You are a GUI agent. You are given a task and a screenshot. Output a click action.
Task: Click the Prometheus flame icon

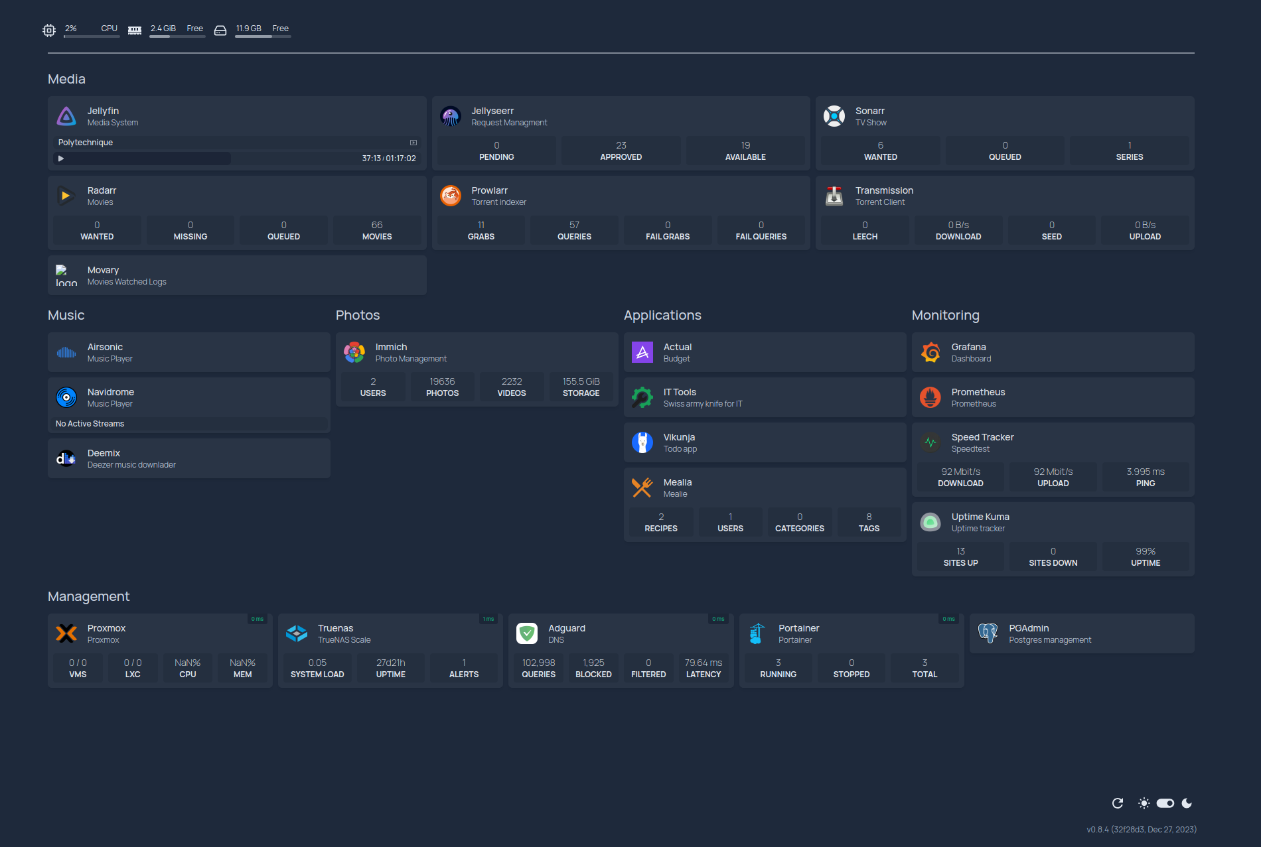point(930,397)
